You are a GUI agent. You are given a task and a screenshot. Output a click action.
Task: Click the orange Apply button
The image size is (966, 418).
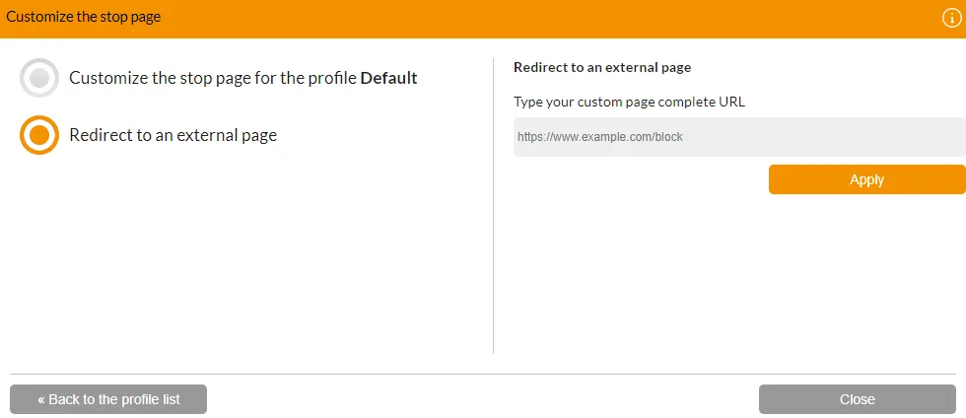point(866,179)
